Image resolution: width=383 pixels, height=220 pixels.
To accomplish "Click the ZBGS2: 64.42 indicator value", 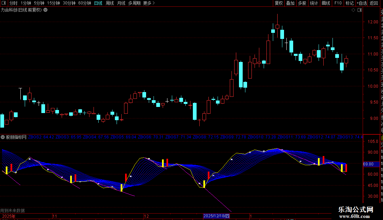I will [41, 137].
